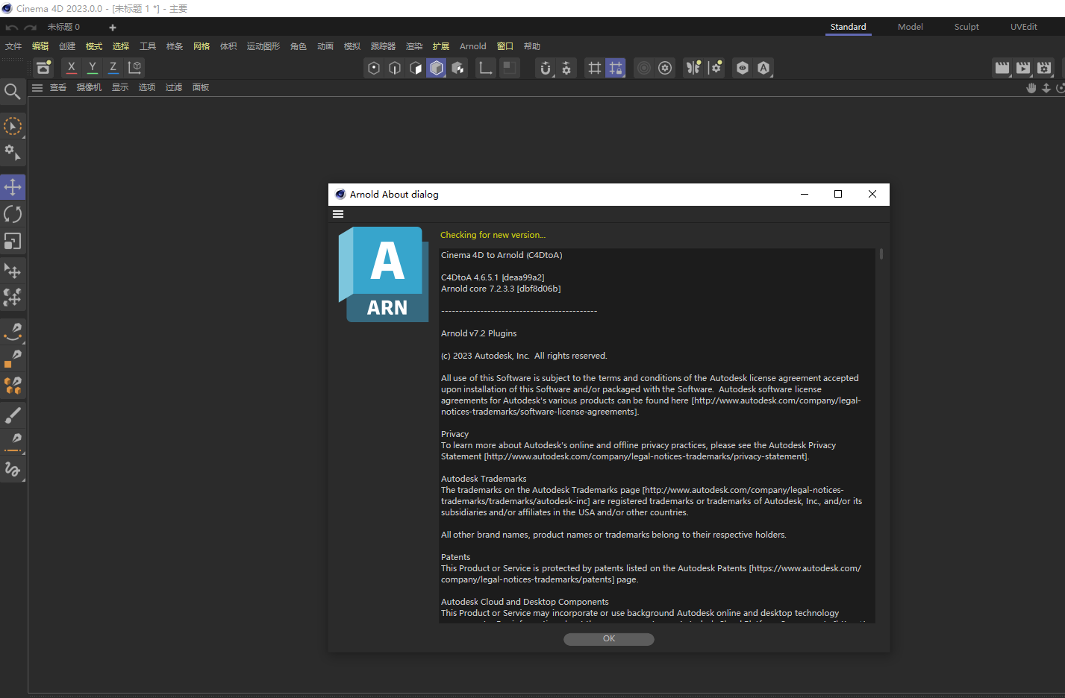Switch to Edges mode
Viewport: 1065px width, 698px height.
coord(395,68)
